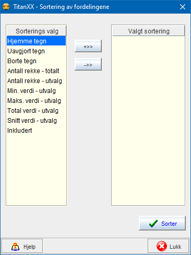Click the +>> add button
The image size is (191, 255).
click(88, 46)
